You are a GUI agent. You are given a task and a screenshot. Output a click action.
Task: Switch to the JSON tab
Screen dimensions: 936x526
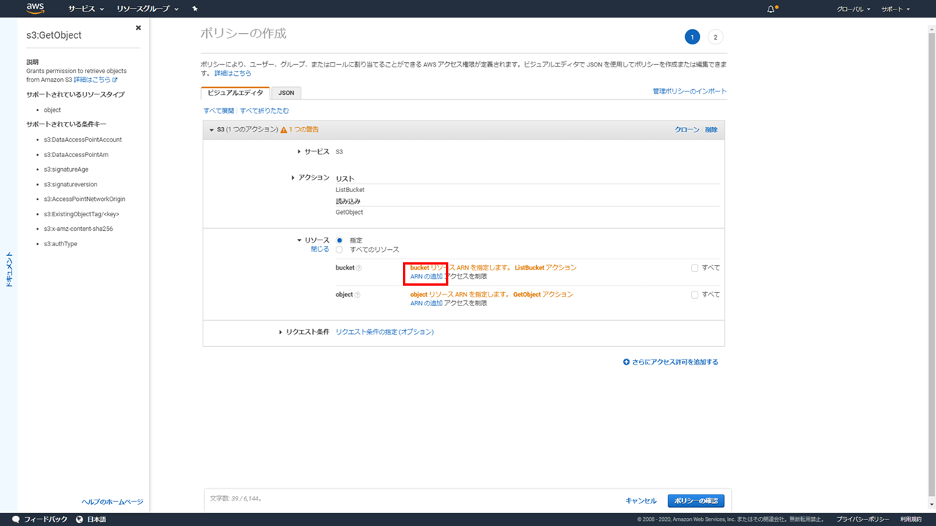(x=286, y=93)
